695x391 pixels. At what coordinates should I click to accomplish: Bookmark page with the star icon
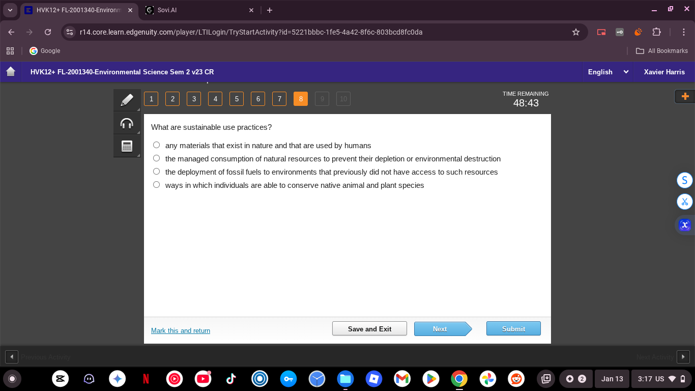(x=576, y=32)
